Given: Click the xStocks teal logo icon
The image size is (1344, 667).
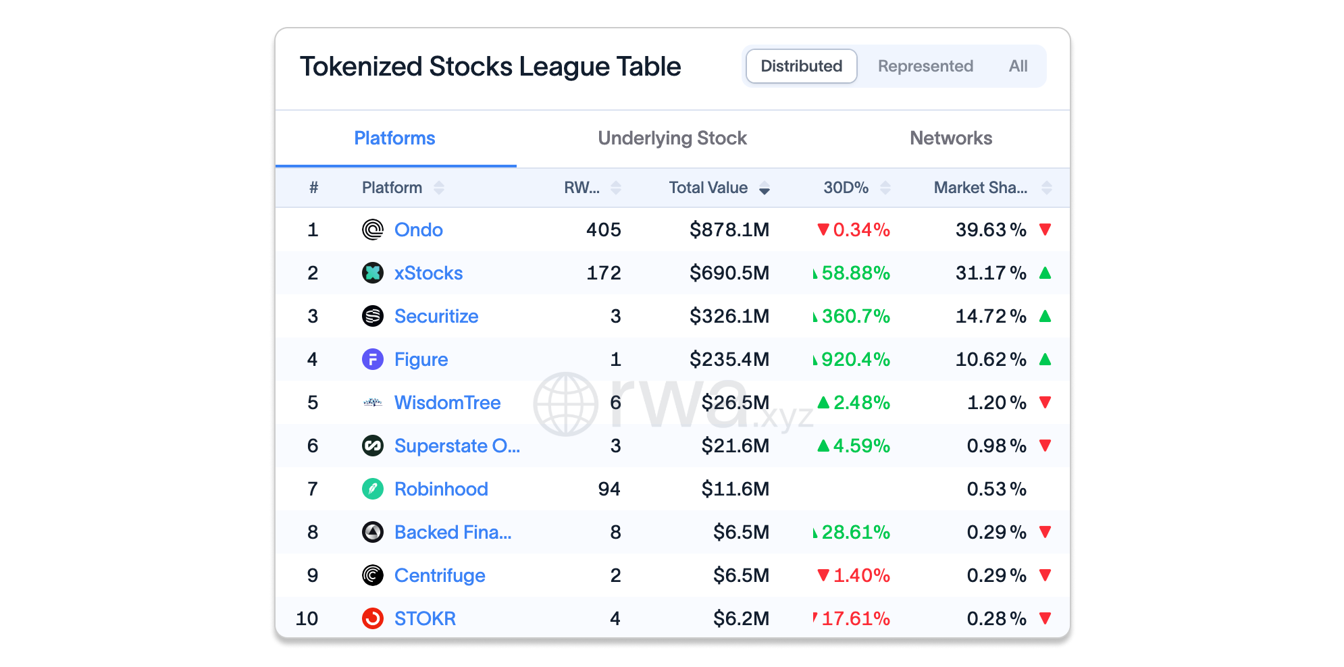Looking at the screenshot, I should [x=372, y=273].
